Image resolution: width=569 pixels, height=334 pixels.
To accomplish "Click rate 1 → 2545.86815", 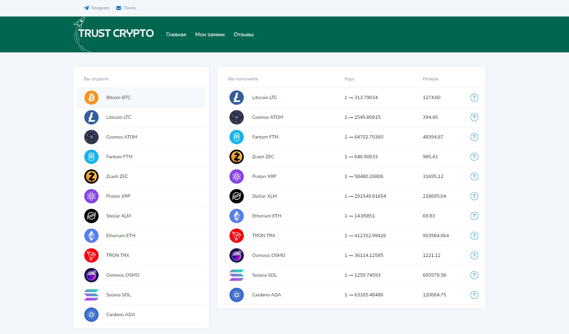I will tap(362, 117).
